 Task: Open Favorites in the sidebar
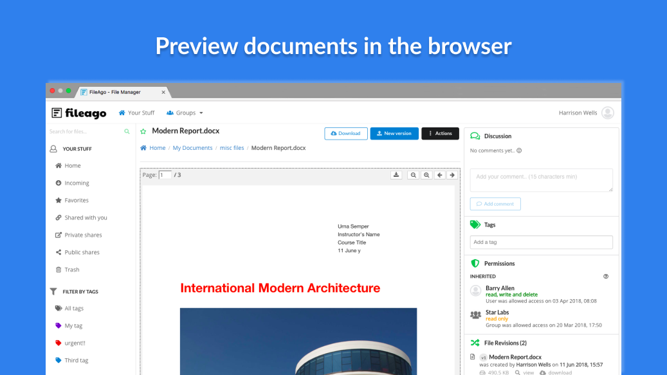[x=72, y=200]
